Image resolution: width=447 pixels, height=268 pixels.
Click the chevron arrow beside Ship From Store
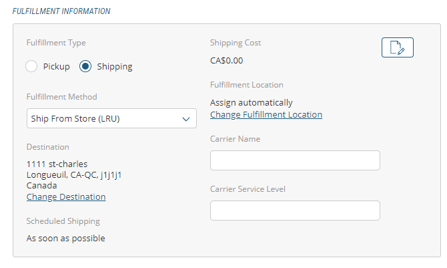point(186,119)
